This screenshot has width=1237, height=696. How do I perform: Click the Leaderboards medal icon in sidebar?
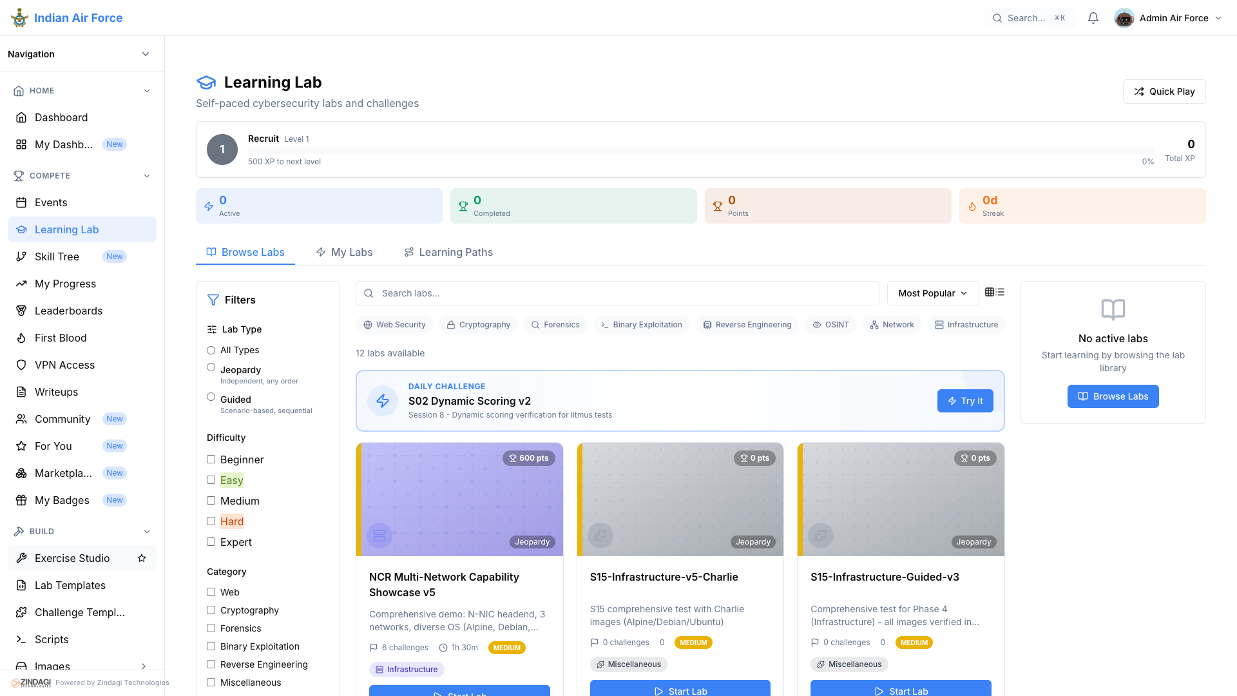point(21,311)
